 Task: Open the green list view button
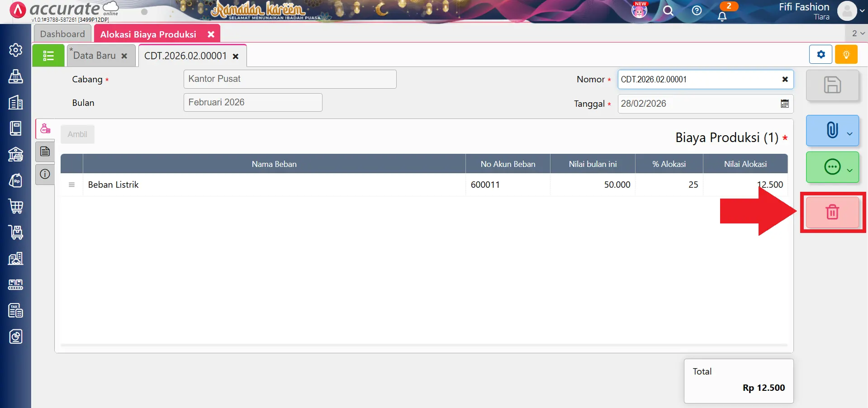pyautogui.click(x=48, y=56)
